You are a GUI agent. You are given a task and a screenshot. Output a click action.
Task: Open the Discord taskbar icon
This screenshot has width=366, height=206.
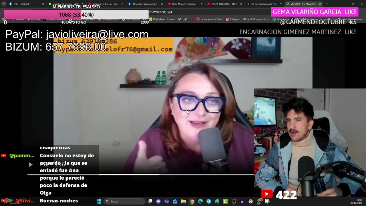pyautogui.click(x=158, y=201)
